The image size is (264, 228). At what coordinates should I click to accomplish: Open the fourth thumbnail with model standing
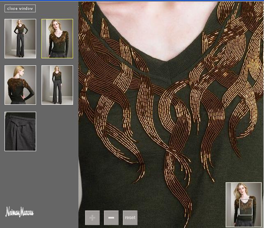(57, 85)
